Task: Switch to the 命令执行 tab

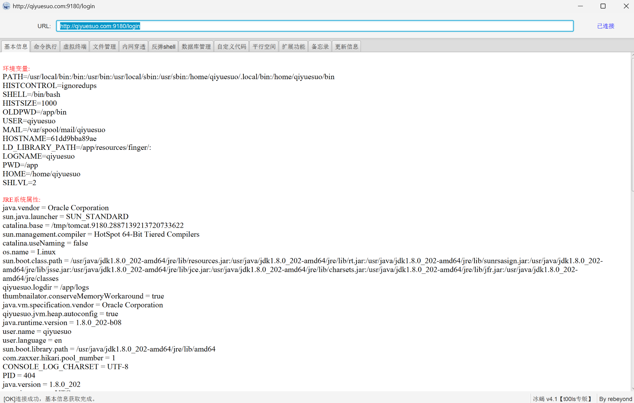Action: tap(45, 46)
